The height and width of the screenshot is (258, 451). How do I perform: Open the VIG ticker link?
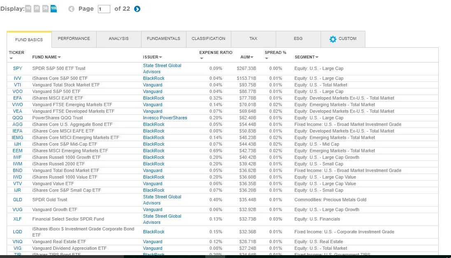[x=18, y=249]
